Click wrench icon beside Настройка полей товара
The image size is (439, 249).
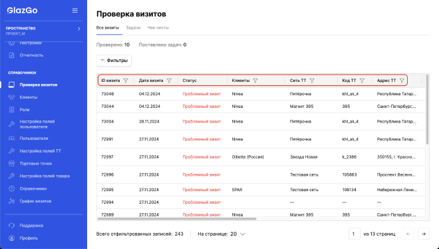click(x=11, y=176)
